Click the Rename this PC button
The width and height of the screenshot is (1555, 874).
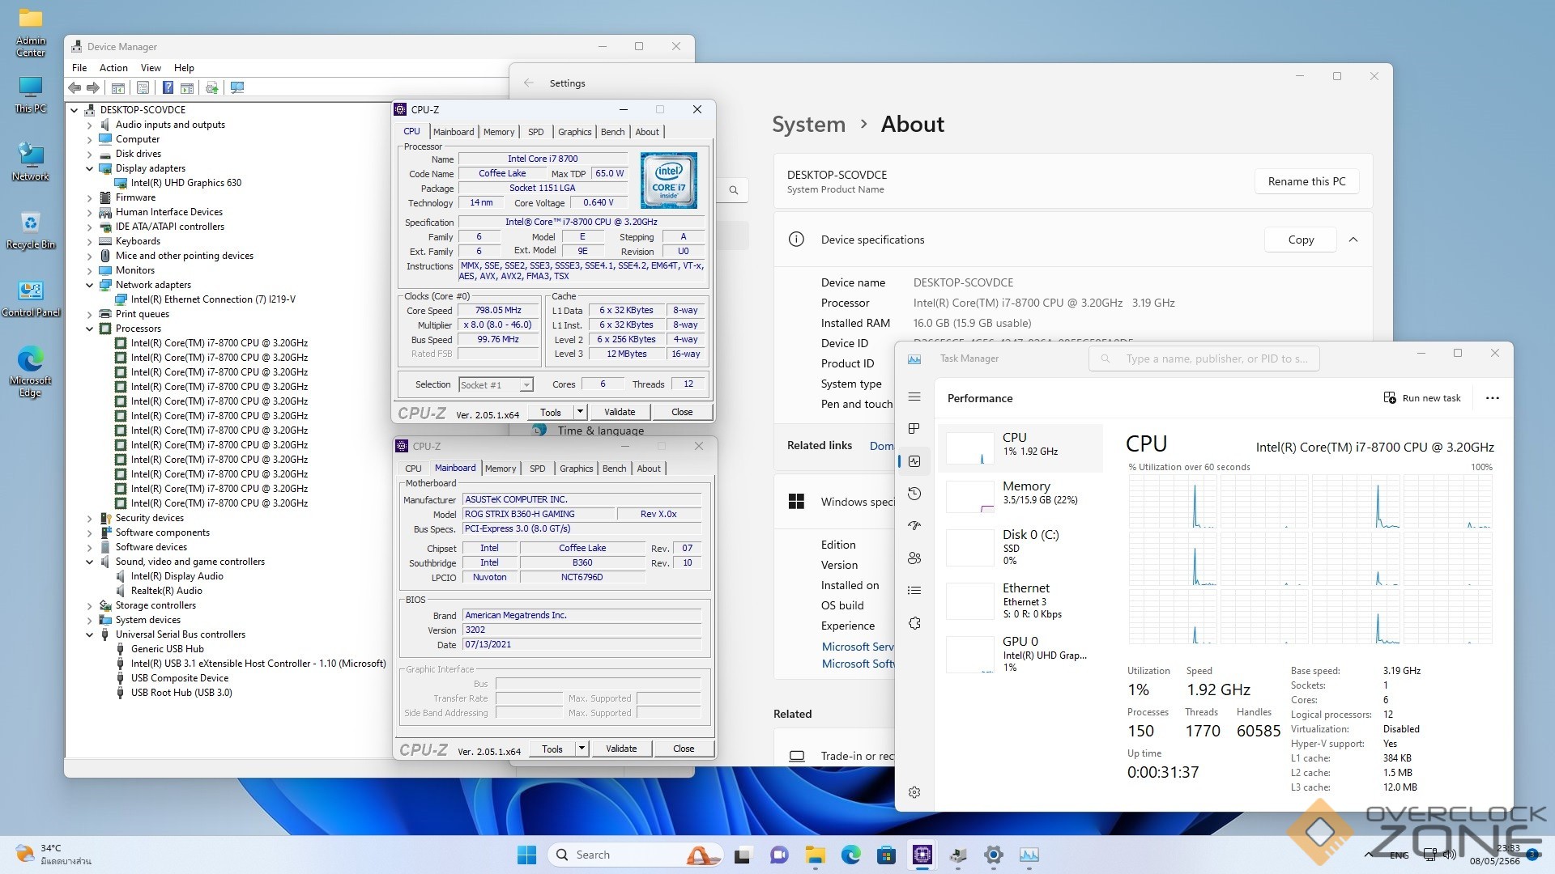pyautogui.click(x=1306, y=181)
